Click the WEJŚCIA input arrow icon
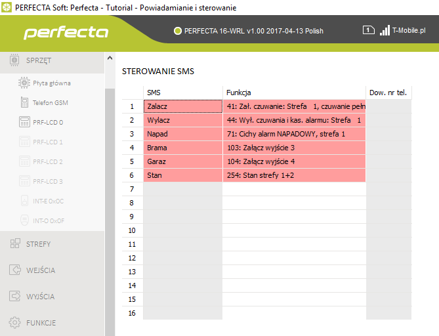Image resolution: width=439 pixels, height=336 pixels. coord(15,270)
